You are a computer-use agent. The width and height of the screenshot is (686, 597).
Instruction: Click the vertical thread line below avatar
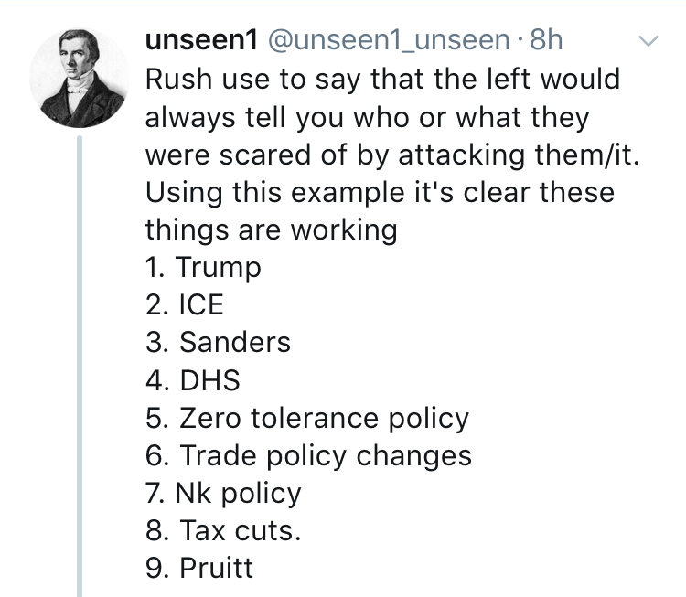click(80, 366)
